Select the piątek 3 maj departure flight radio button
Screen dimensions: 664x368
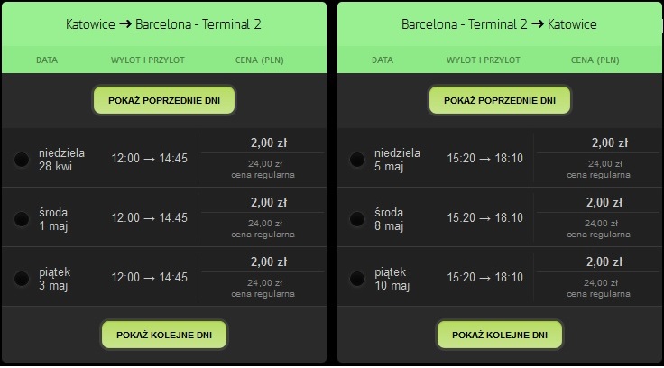[x=22, y=279]
